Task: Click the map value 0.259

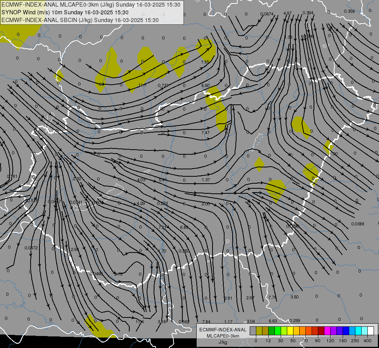Action: [295, 321]
